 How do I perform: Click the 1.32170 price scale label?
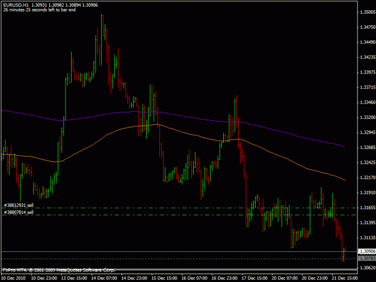pos(368,177)
